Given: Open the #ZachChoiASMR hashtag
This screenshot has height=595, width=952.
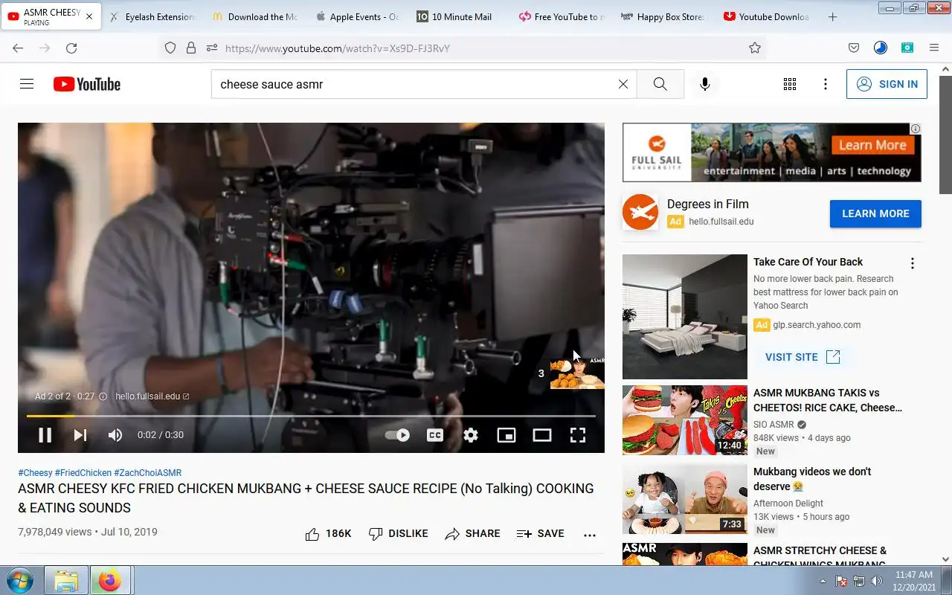Looking at the screenshot, I should (148, 473).
